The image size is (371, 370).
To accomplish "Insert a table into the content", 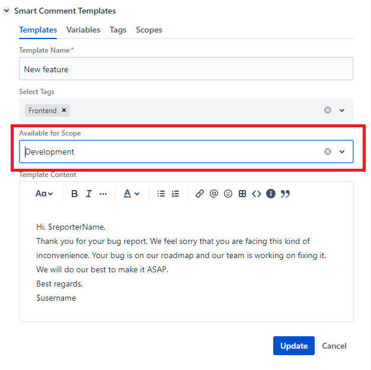I will coord(242,194).
